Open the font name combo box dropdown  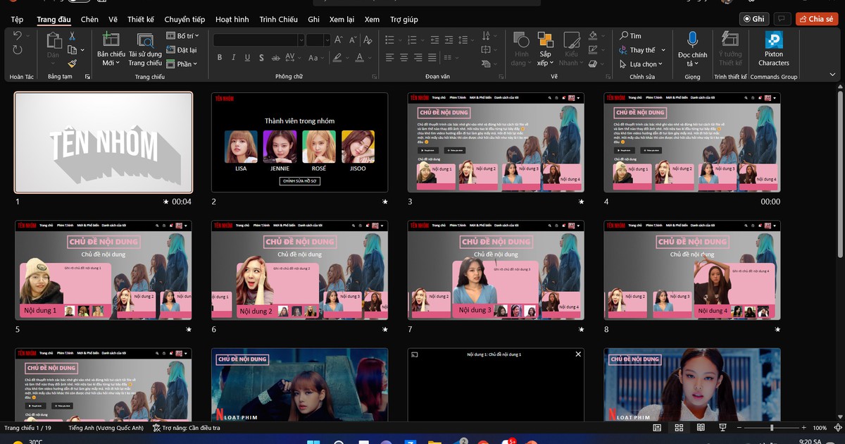301,40
